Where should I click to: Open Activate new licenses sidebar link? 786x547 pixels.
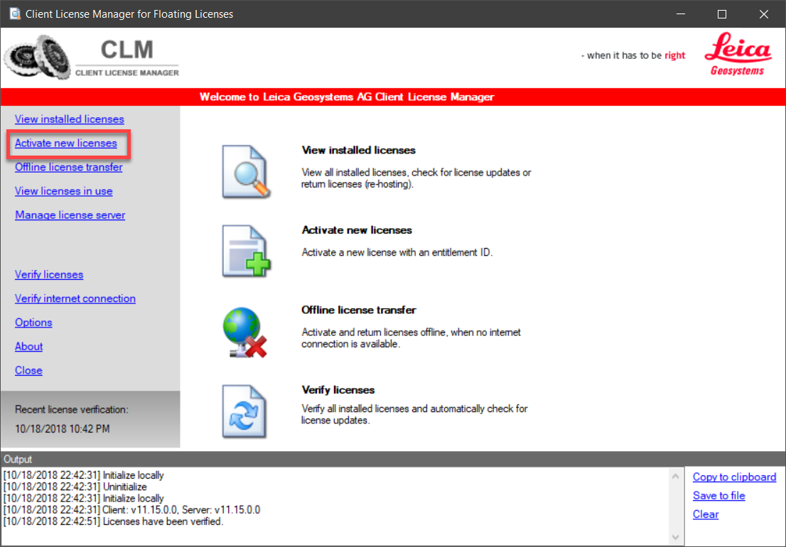65,143
